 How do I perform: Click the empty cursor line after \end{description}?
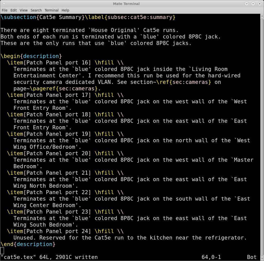(2, 250)
